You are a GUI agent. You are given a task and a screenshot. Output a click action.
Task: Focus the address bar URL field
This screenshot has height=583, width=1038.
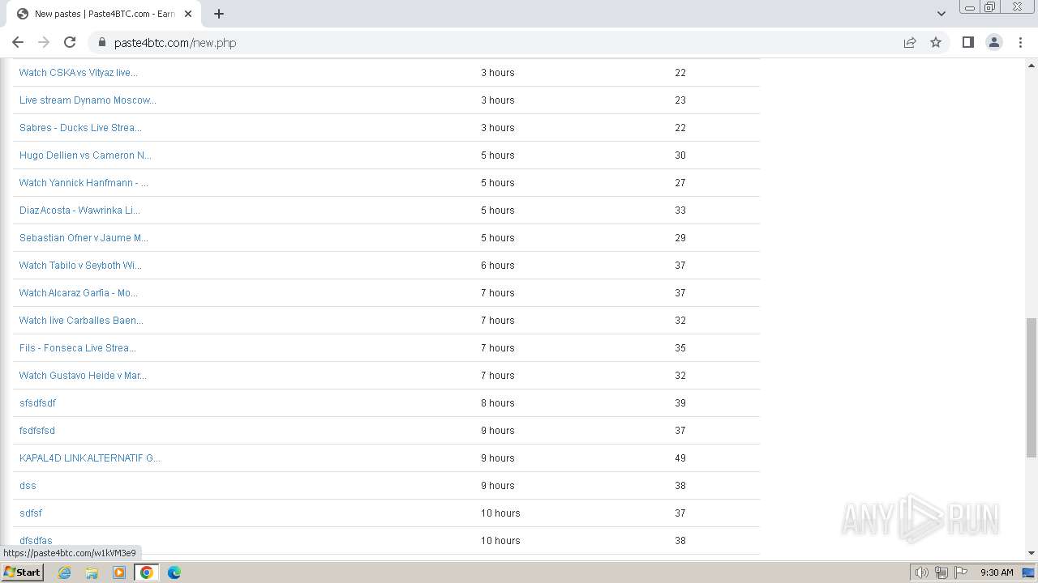503,43
